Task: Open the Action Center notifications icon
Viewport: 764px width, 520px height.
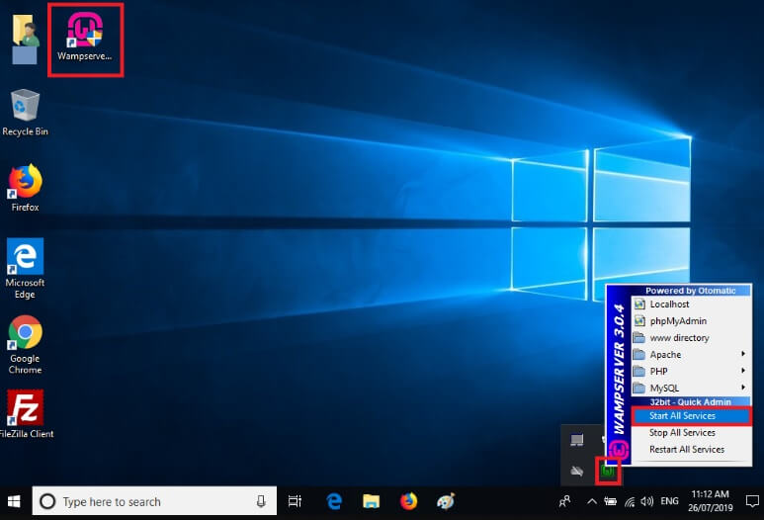Action: (x=752, y=501)
